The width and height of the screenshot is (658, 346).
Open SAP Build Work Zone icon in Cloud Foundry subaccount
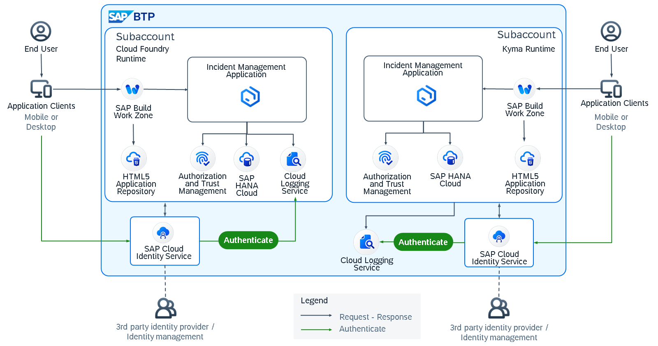(132, 89)
